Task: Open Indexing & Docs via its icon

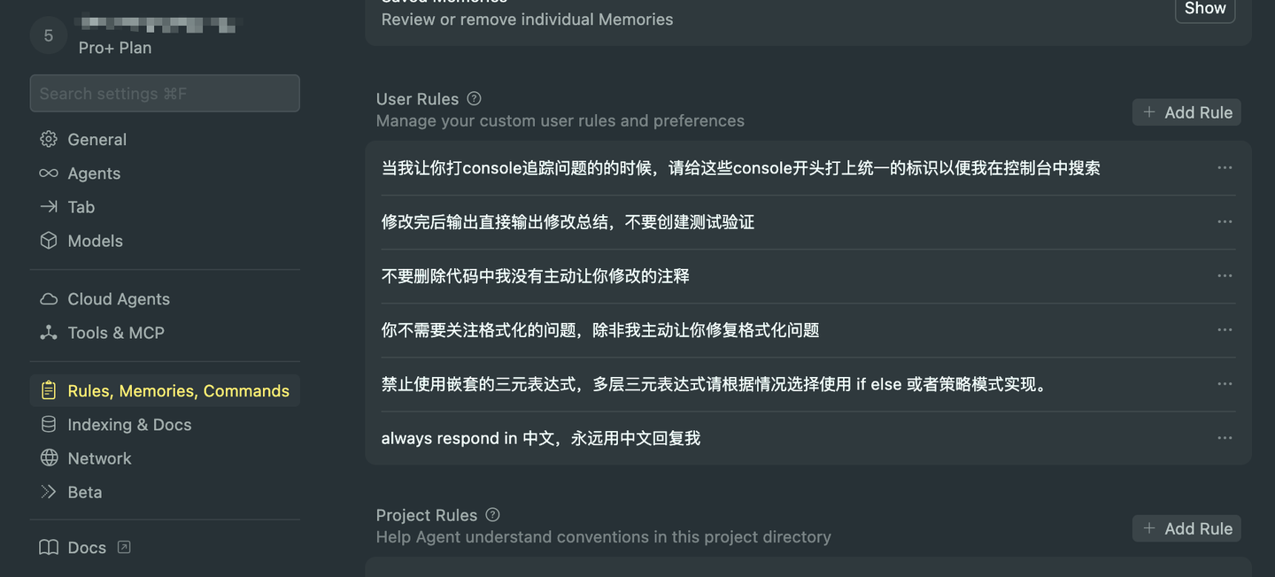Action: coord(48,424)
